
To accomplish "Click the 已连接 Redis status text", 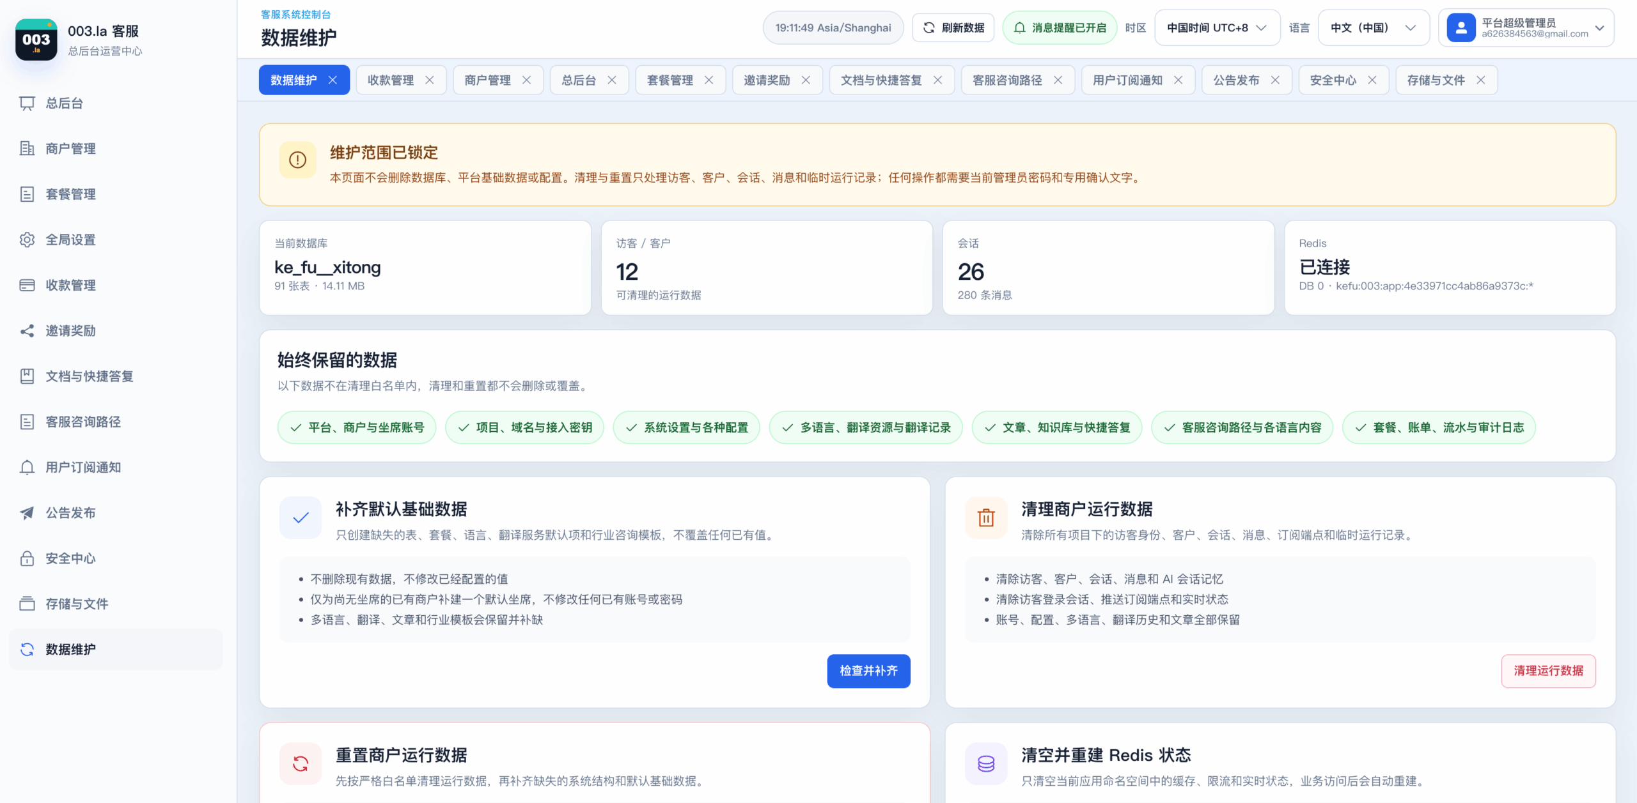I will 1324,267.
